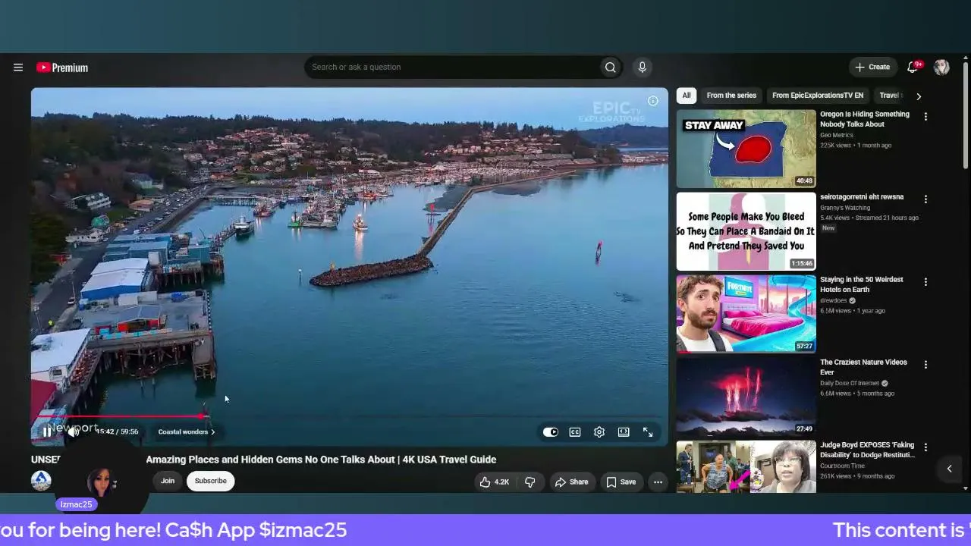Image resolution: width=971 pixels, height=546 pixels.
Task: Open the Oregon Is Hiding Something thumbnail
Action: click(x=746, y=149)
